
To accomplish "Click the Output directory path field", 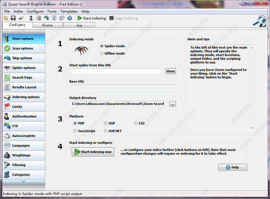I will 118,104.
